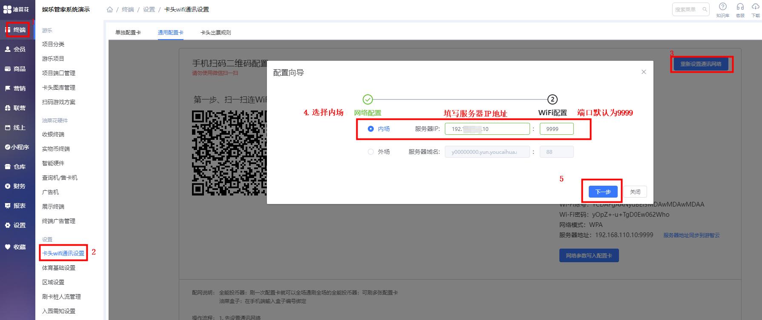Click the 网络模式: WPA text
Screen dimensions: 762x320
tap(581, 225)
